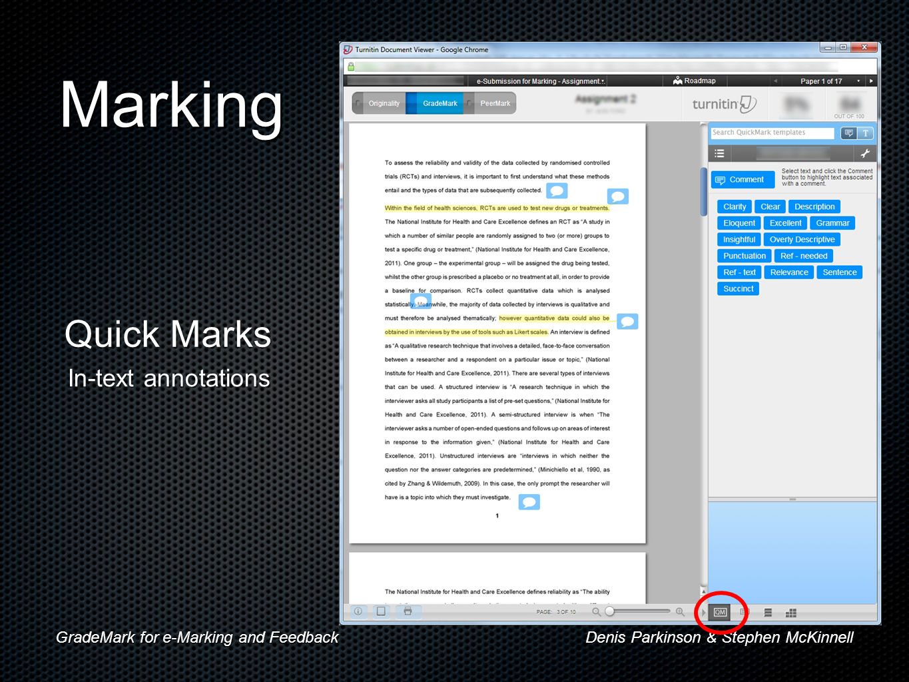Click the zoom out magnifier icon
909x682 pixels.
pos(597,611)
